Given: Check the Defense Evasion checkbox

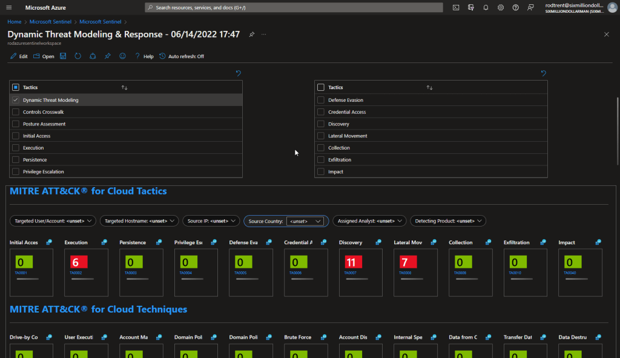Looking at the screenshot, I should pyautogui.click(x=321, y=100).
